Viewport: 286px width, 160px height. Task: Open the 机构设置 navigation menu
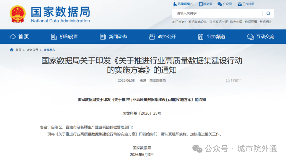(x=69, y=37)
